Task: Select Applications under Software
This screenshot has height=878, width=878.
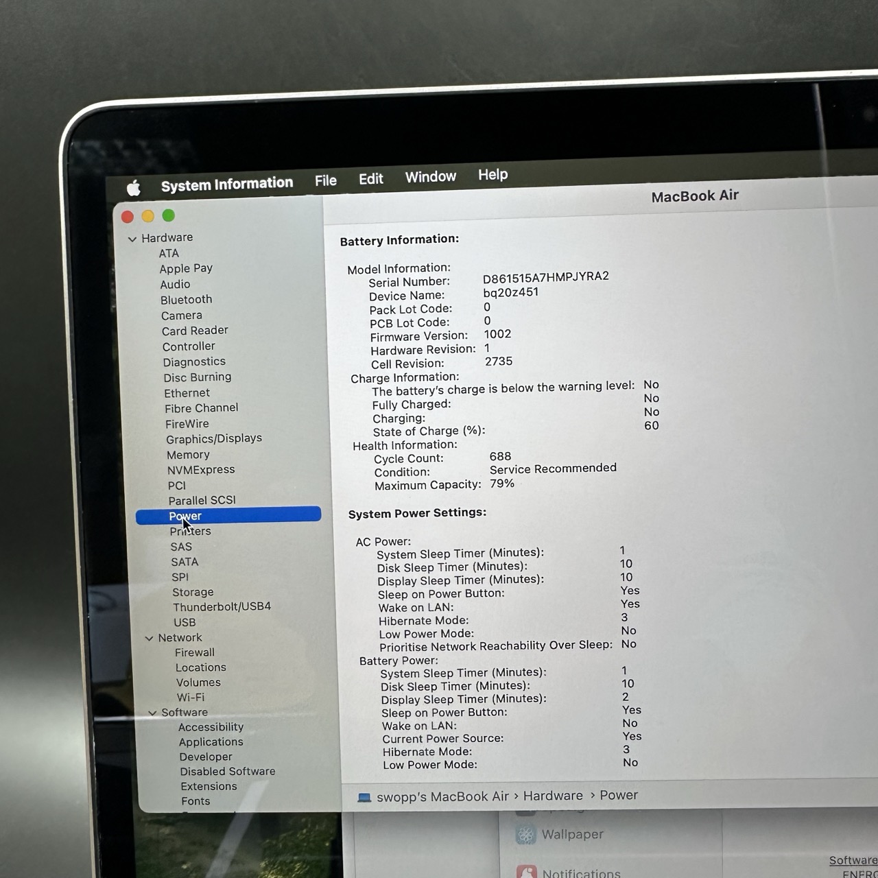Action: (211, 742)
